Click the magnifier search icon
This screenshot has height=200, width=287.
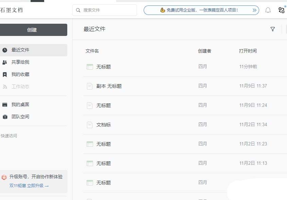(x=78, y=10)
